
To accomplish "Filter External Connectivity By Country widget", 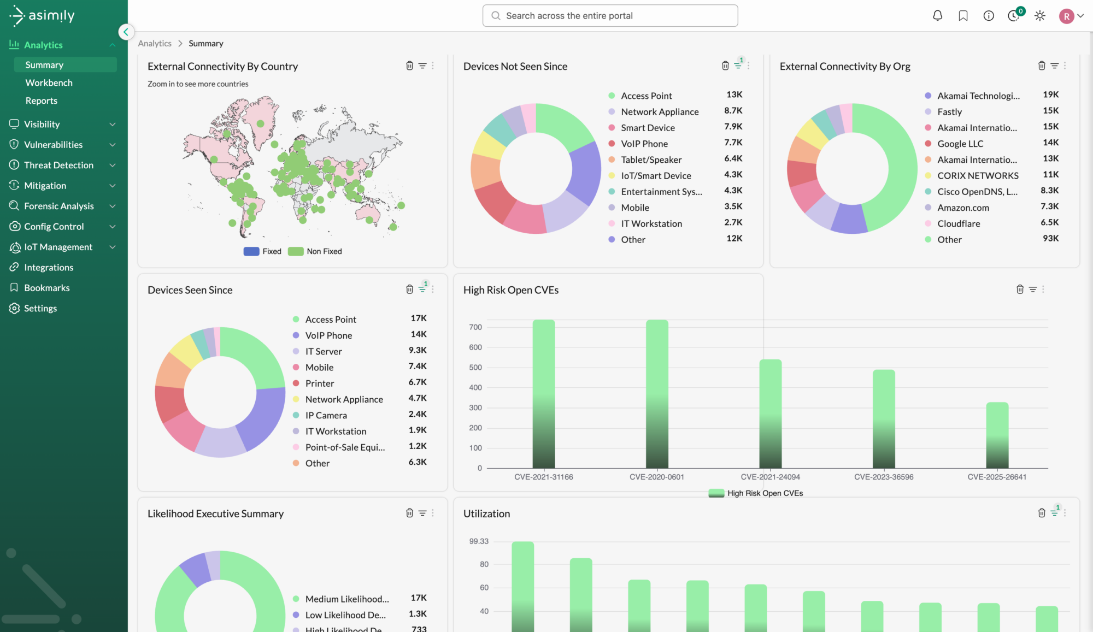I will (x=422, y=66).
